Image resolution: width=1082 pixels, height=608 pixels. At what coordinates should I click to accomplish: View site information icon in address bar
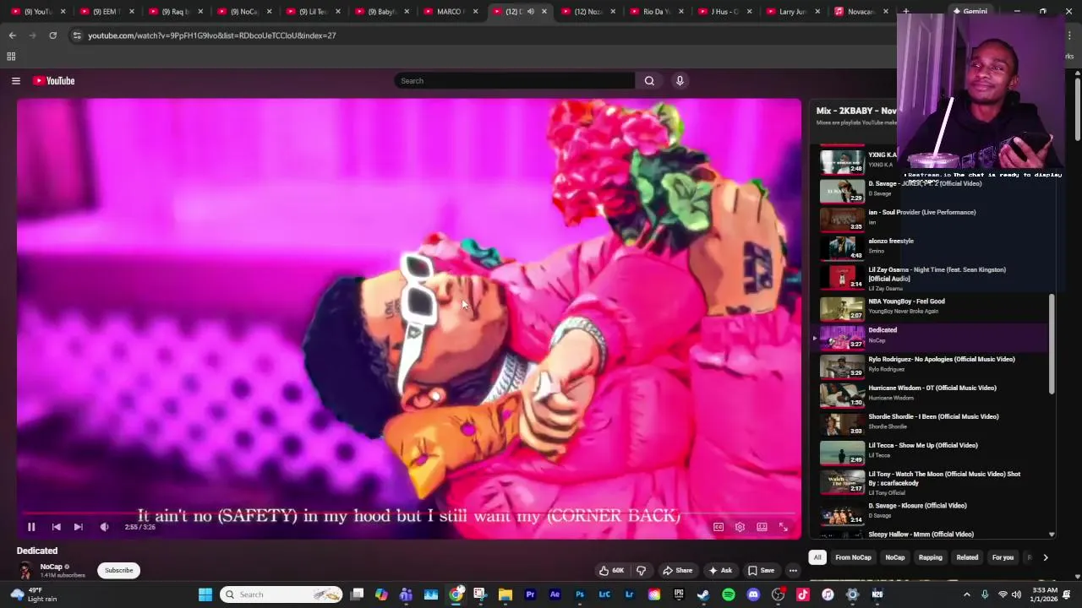pyautogui.click(x=77, y=35)
